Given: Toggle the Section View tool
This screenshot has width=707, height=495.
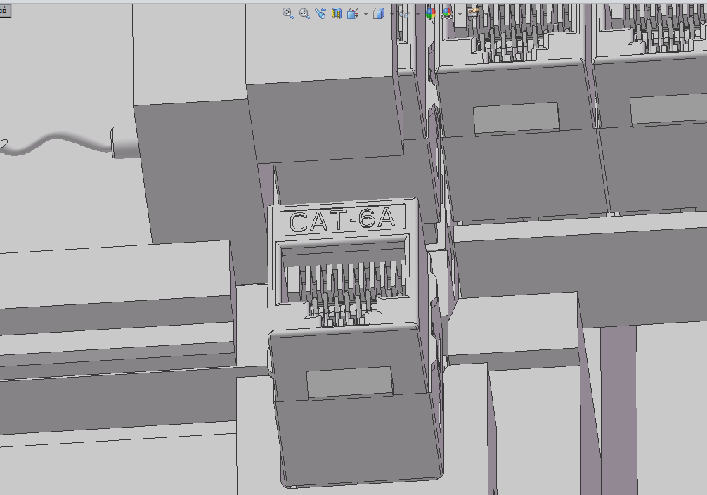Looking at the screenshot, I should click(337, 13).
